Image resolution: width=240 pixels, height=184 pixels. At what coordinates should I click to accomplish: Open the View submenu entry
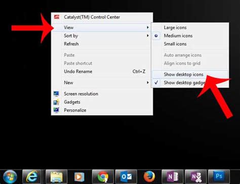pos(102,27)
